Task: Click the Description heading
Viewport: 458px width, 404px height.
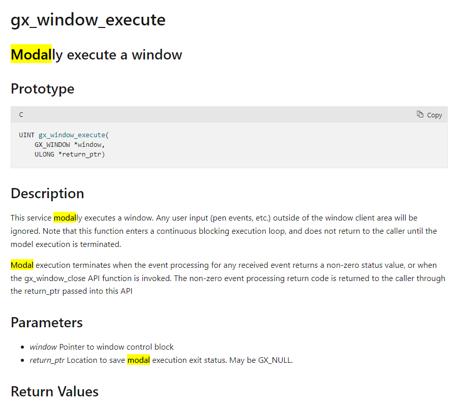Action: click(47, 194)
